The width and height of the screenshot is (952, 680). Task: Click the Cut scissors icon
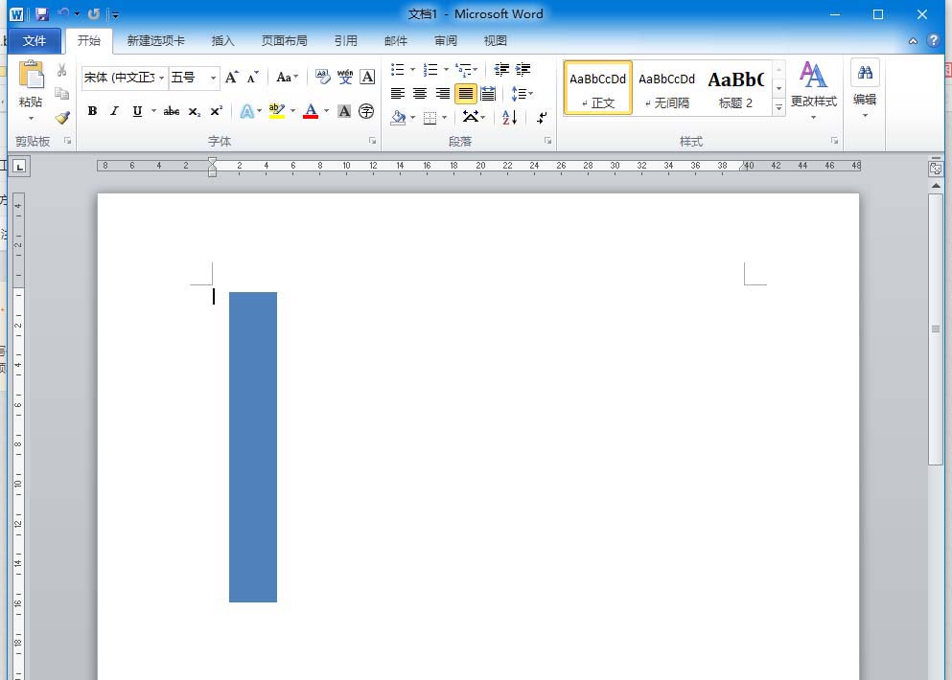coord(62,71)
